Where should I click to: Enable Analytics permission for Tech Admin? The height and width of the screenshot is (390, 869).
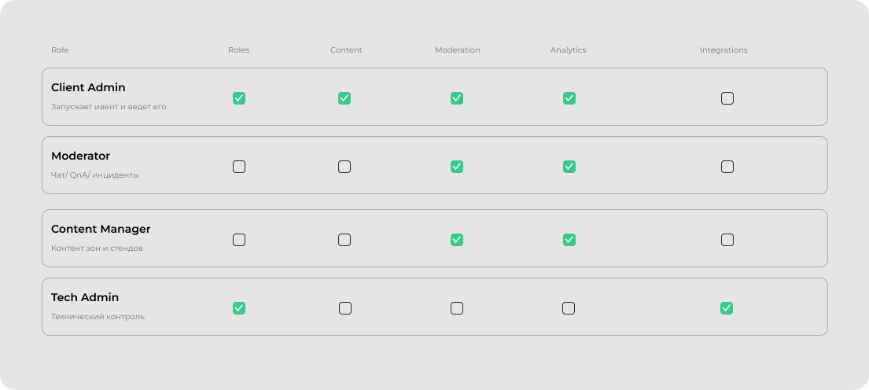[x=569, y=308]
